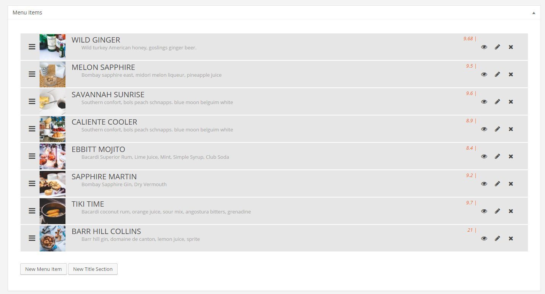Hide the Savannah Sunrise item using eye icon
545x294 pixels.
tap(484, 102)
